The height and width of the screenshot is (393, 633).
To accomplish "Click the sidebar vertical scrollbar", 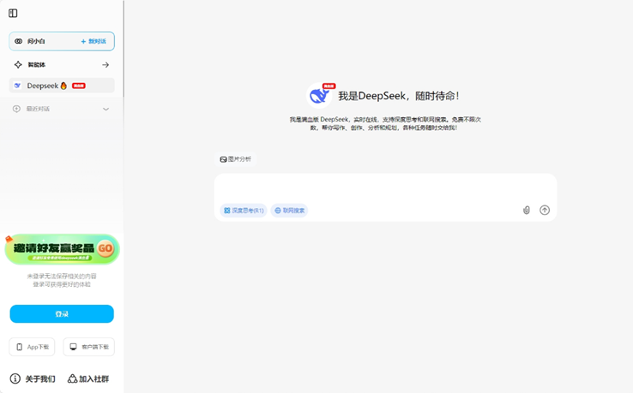I will 124,48.
